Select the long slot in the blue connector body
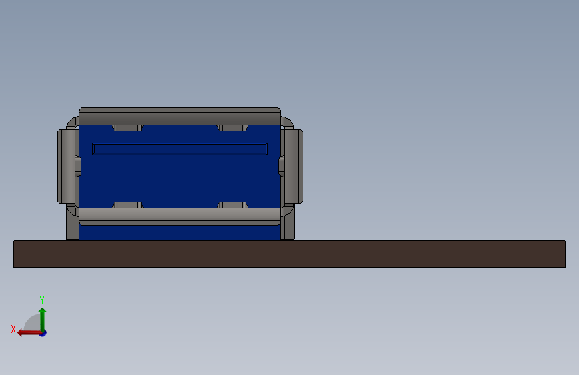This screenshot has height=375, width=579. click(x=180, y=149)
